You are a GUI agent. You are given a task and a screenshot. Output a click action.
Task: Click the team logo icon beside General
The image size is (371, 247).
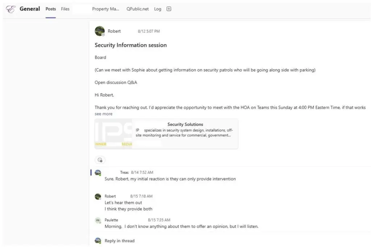11,9
